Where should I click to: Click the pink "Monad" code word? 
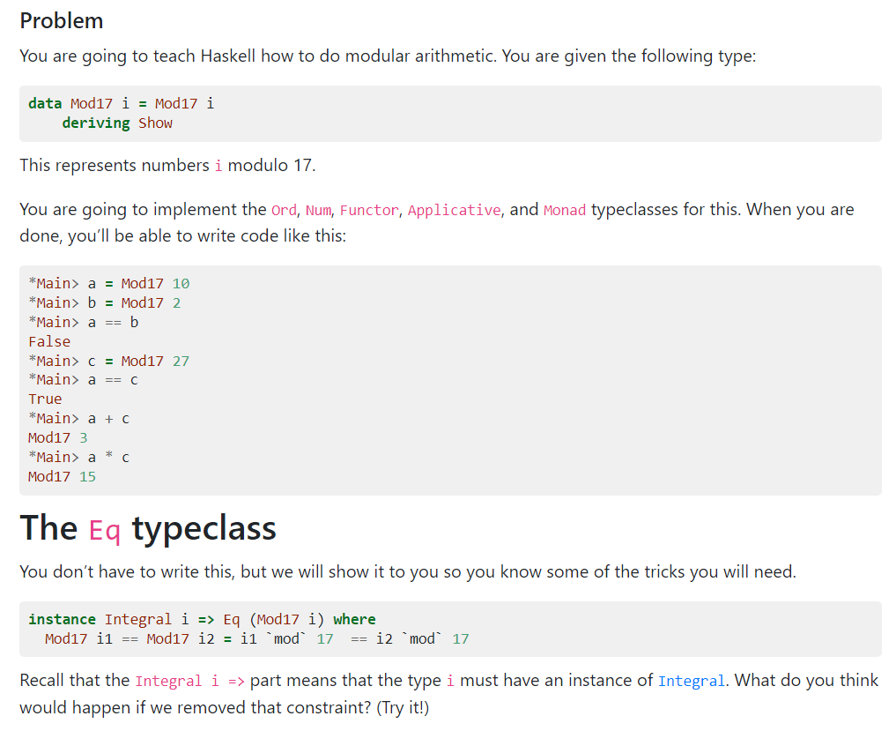pos(565,210)
